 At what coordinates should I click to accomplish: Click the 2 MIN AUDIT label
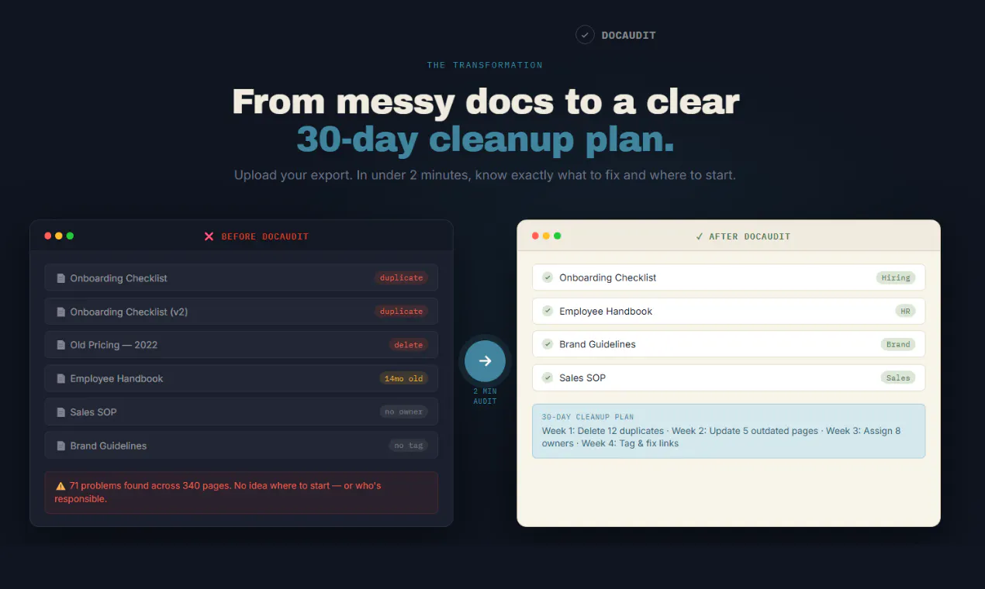(485, 396)
